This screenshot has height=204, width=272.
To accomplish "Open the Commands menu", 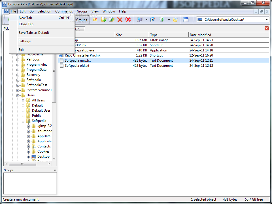I will coord(64,11).
